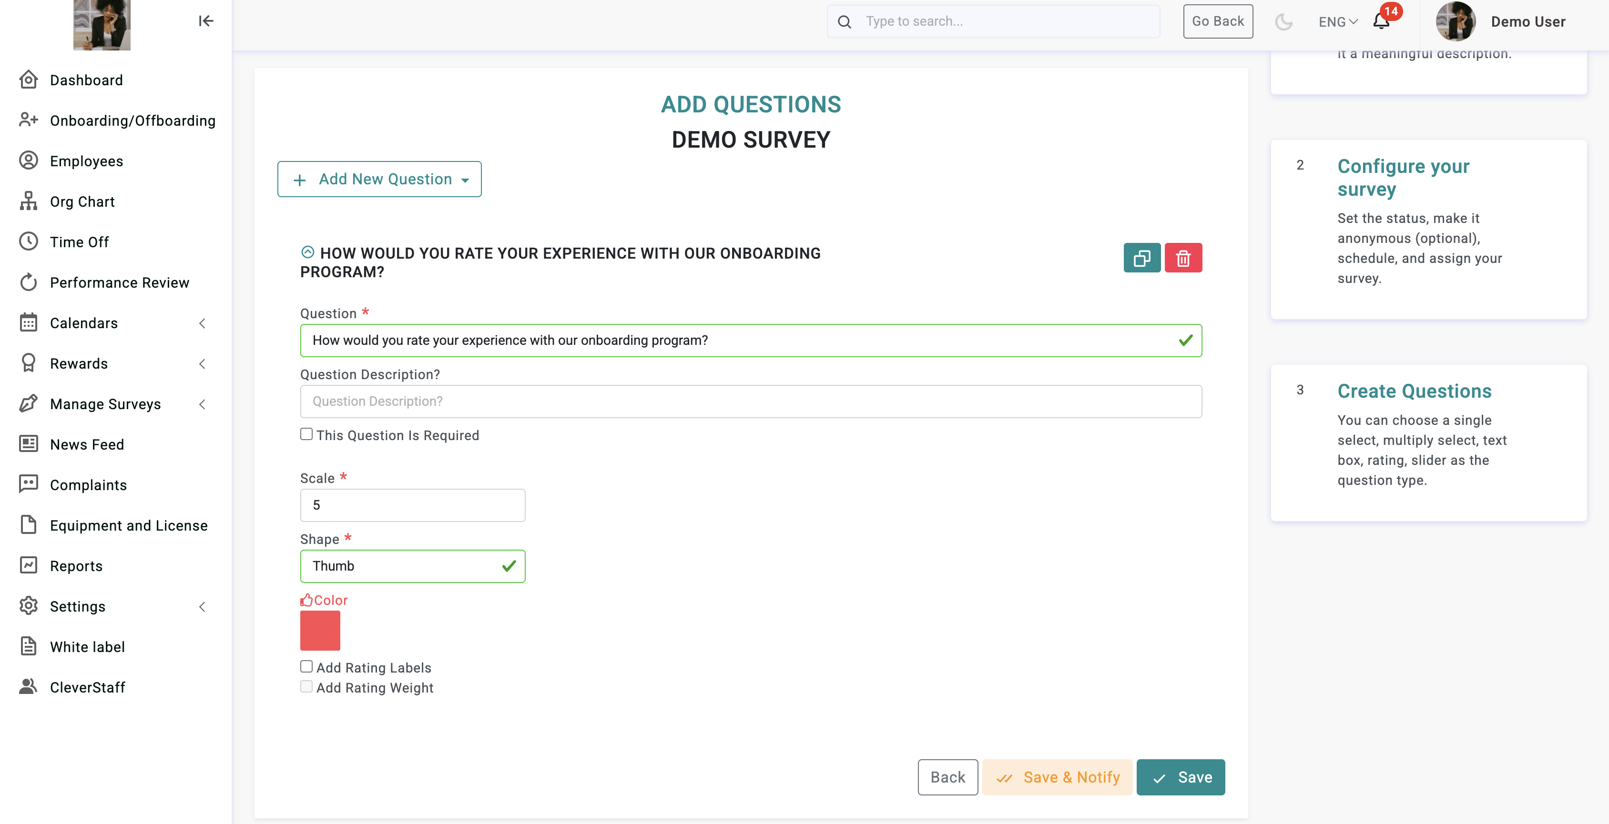The image size is (1609, 824).
Task: Open the Shape dropdown showing Thumb
Action: click(x=412, y=566)
